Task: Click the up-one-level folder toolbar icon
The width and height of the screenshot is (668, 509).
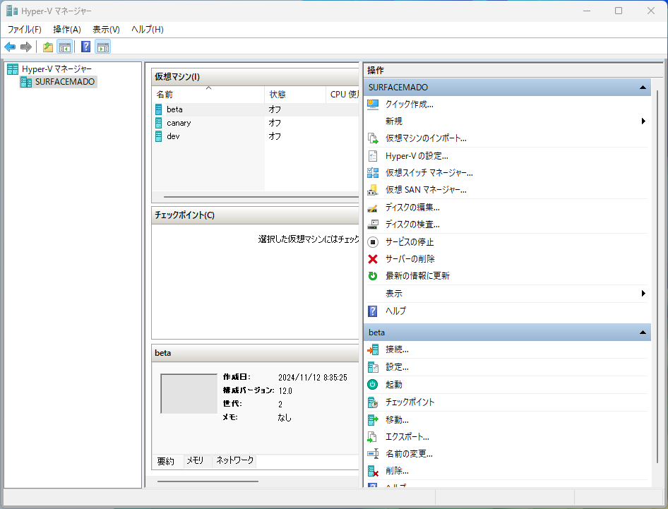Action: 48,47
